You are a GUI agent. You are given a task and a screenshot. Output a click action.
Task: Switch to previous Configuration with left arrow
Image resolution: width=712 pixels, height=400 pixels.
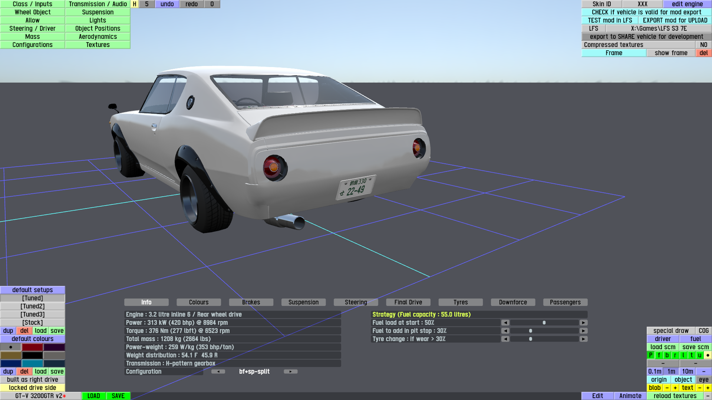coord(218,371)
